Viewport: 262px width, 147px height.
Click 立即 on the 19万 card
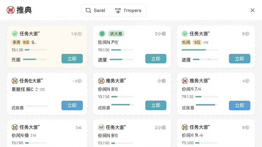(239, 59)
